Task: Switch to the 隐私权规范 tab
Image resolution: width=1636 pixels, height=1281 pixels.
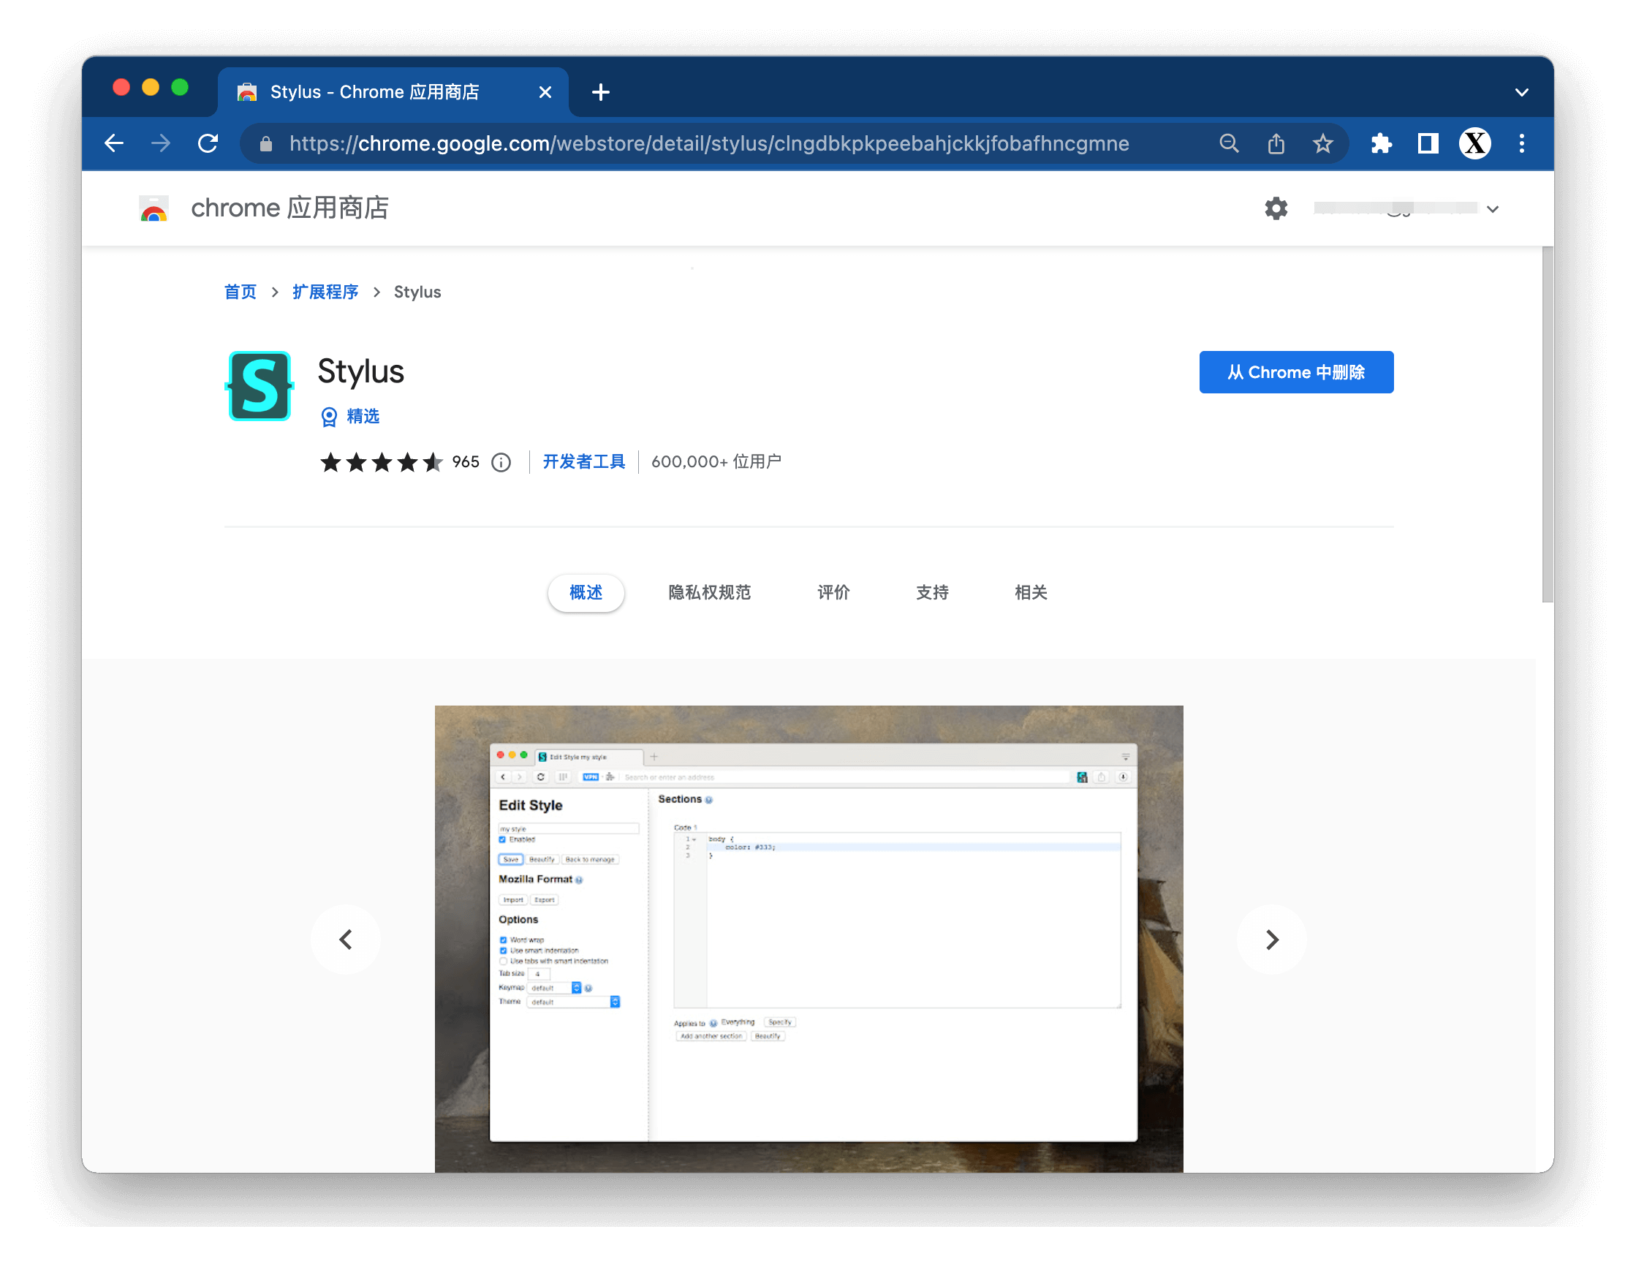Action: 708,592
